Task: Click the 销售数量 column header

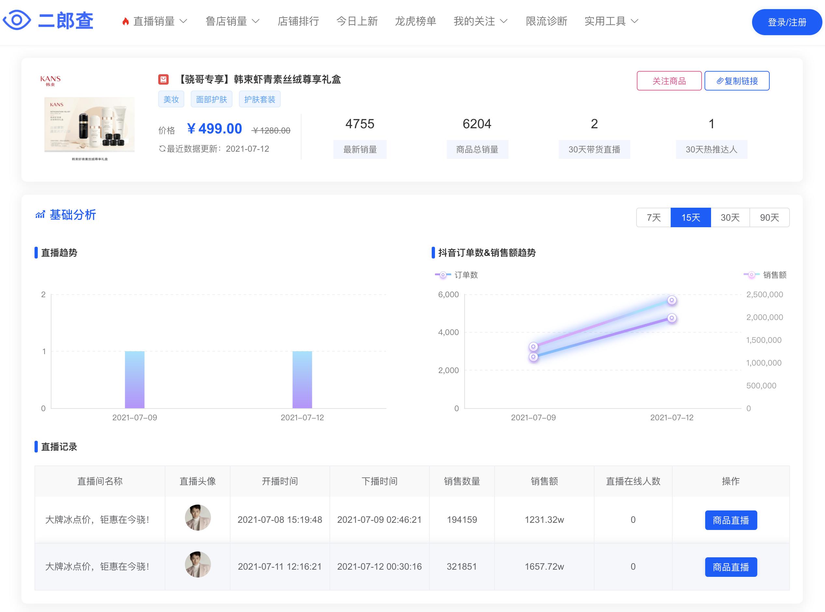Action: pos(462,481)
